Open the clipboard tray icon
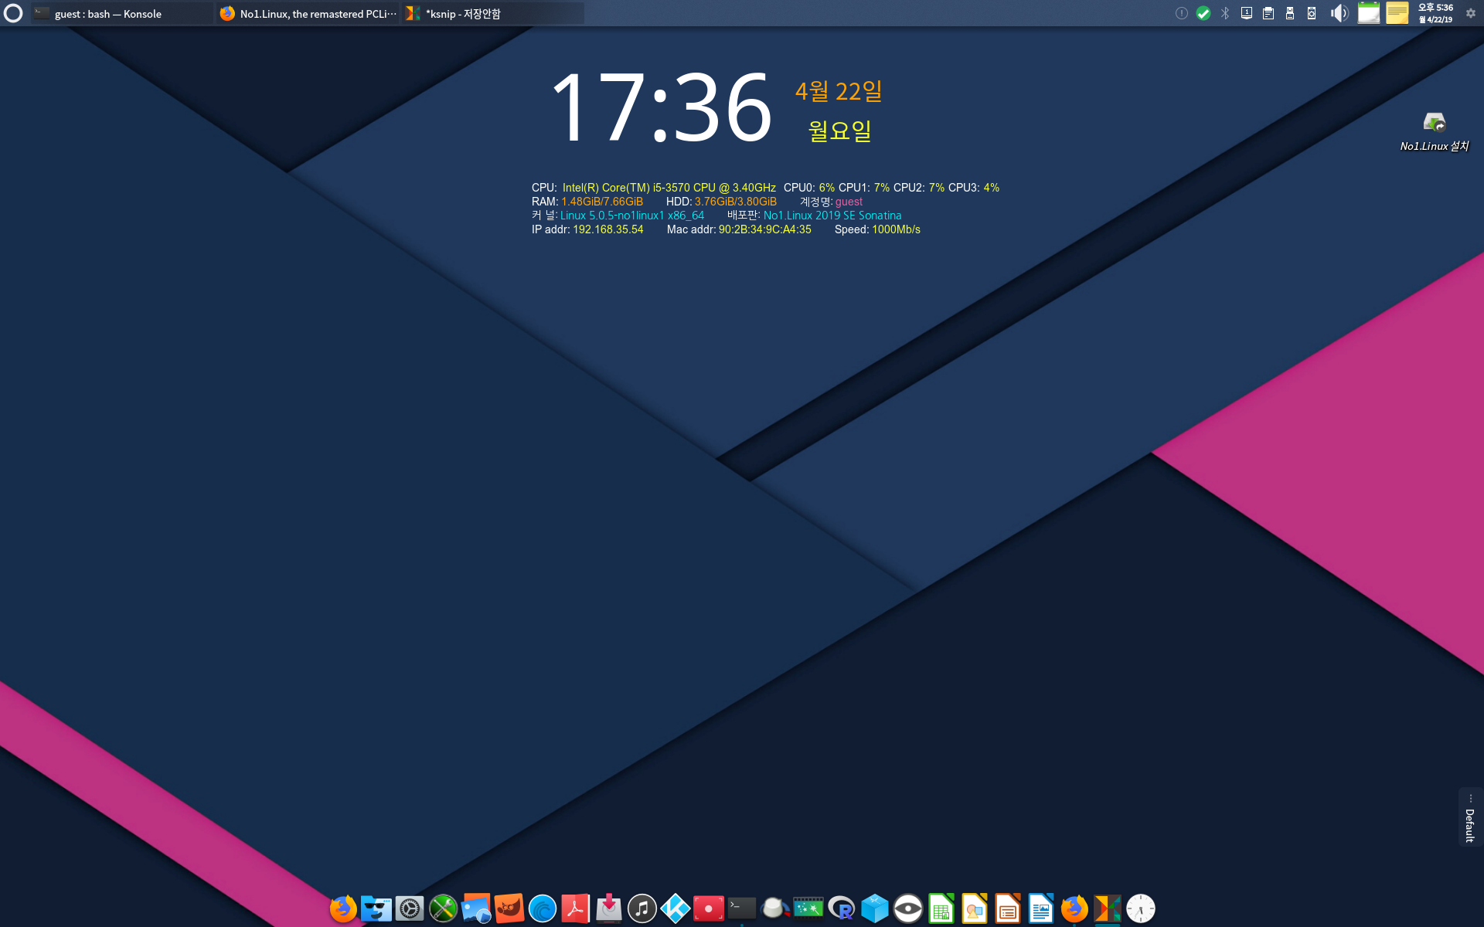 point(1268,13)
